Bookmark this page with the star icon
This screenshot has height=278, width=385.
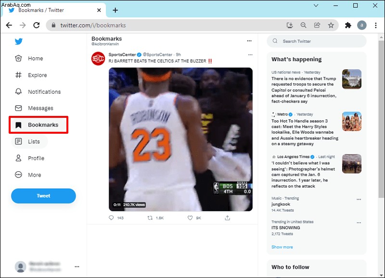(331, 25)
